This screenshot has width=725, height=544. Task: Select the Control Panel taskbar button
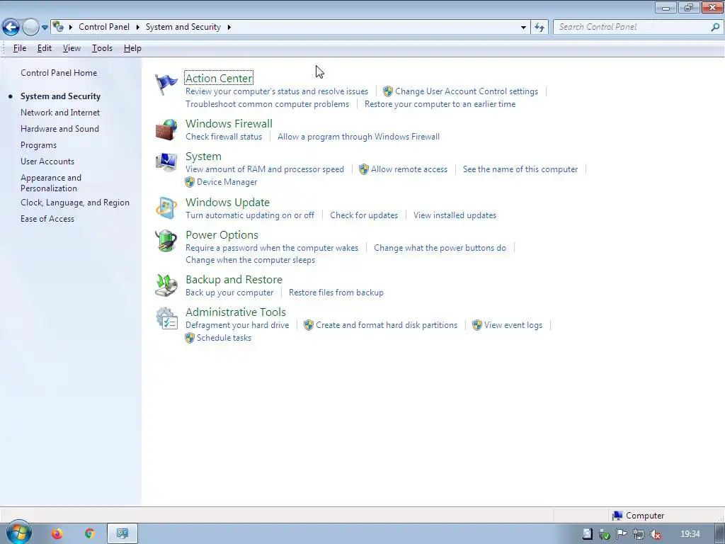[x=122, y=534]
